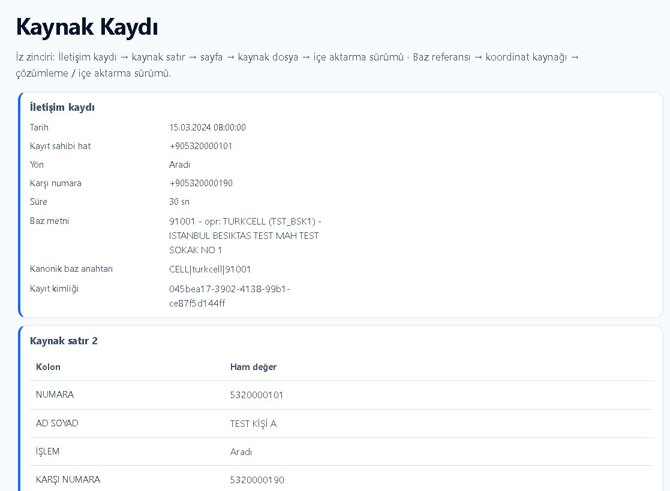Select the 'TEST KİŞİ A' value
Screen dimensions: 670x491
(253, 423)
